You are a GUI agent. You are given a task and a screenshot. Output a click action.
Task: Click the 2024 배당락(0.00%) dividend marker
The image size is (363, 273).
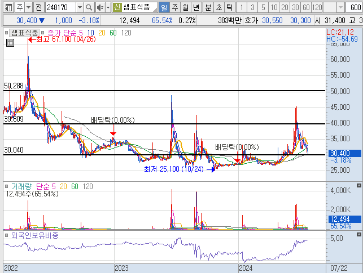237,147
